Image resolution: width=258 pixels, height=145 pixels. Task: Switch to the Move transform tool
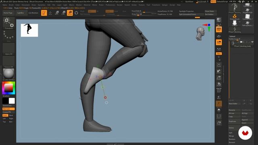point(57,13)
